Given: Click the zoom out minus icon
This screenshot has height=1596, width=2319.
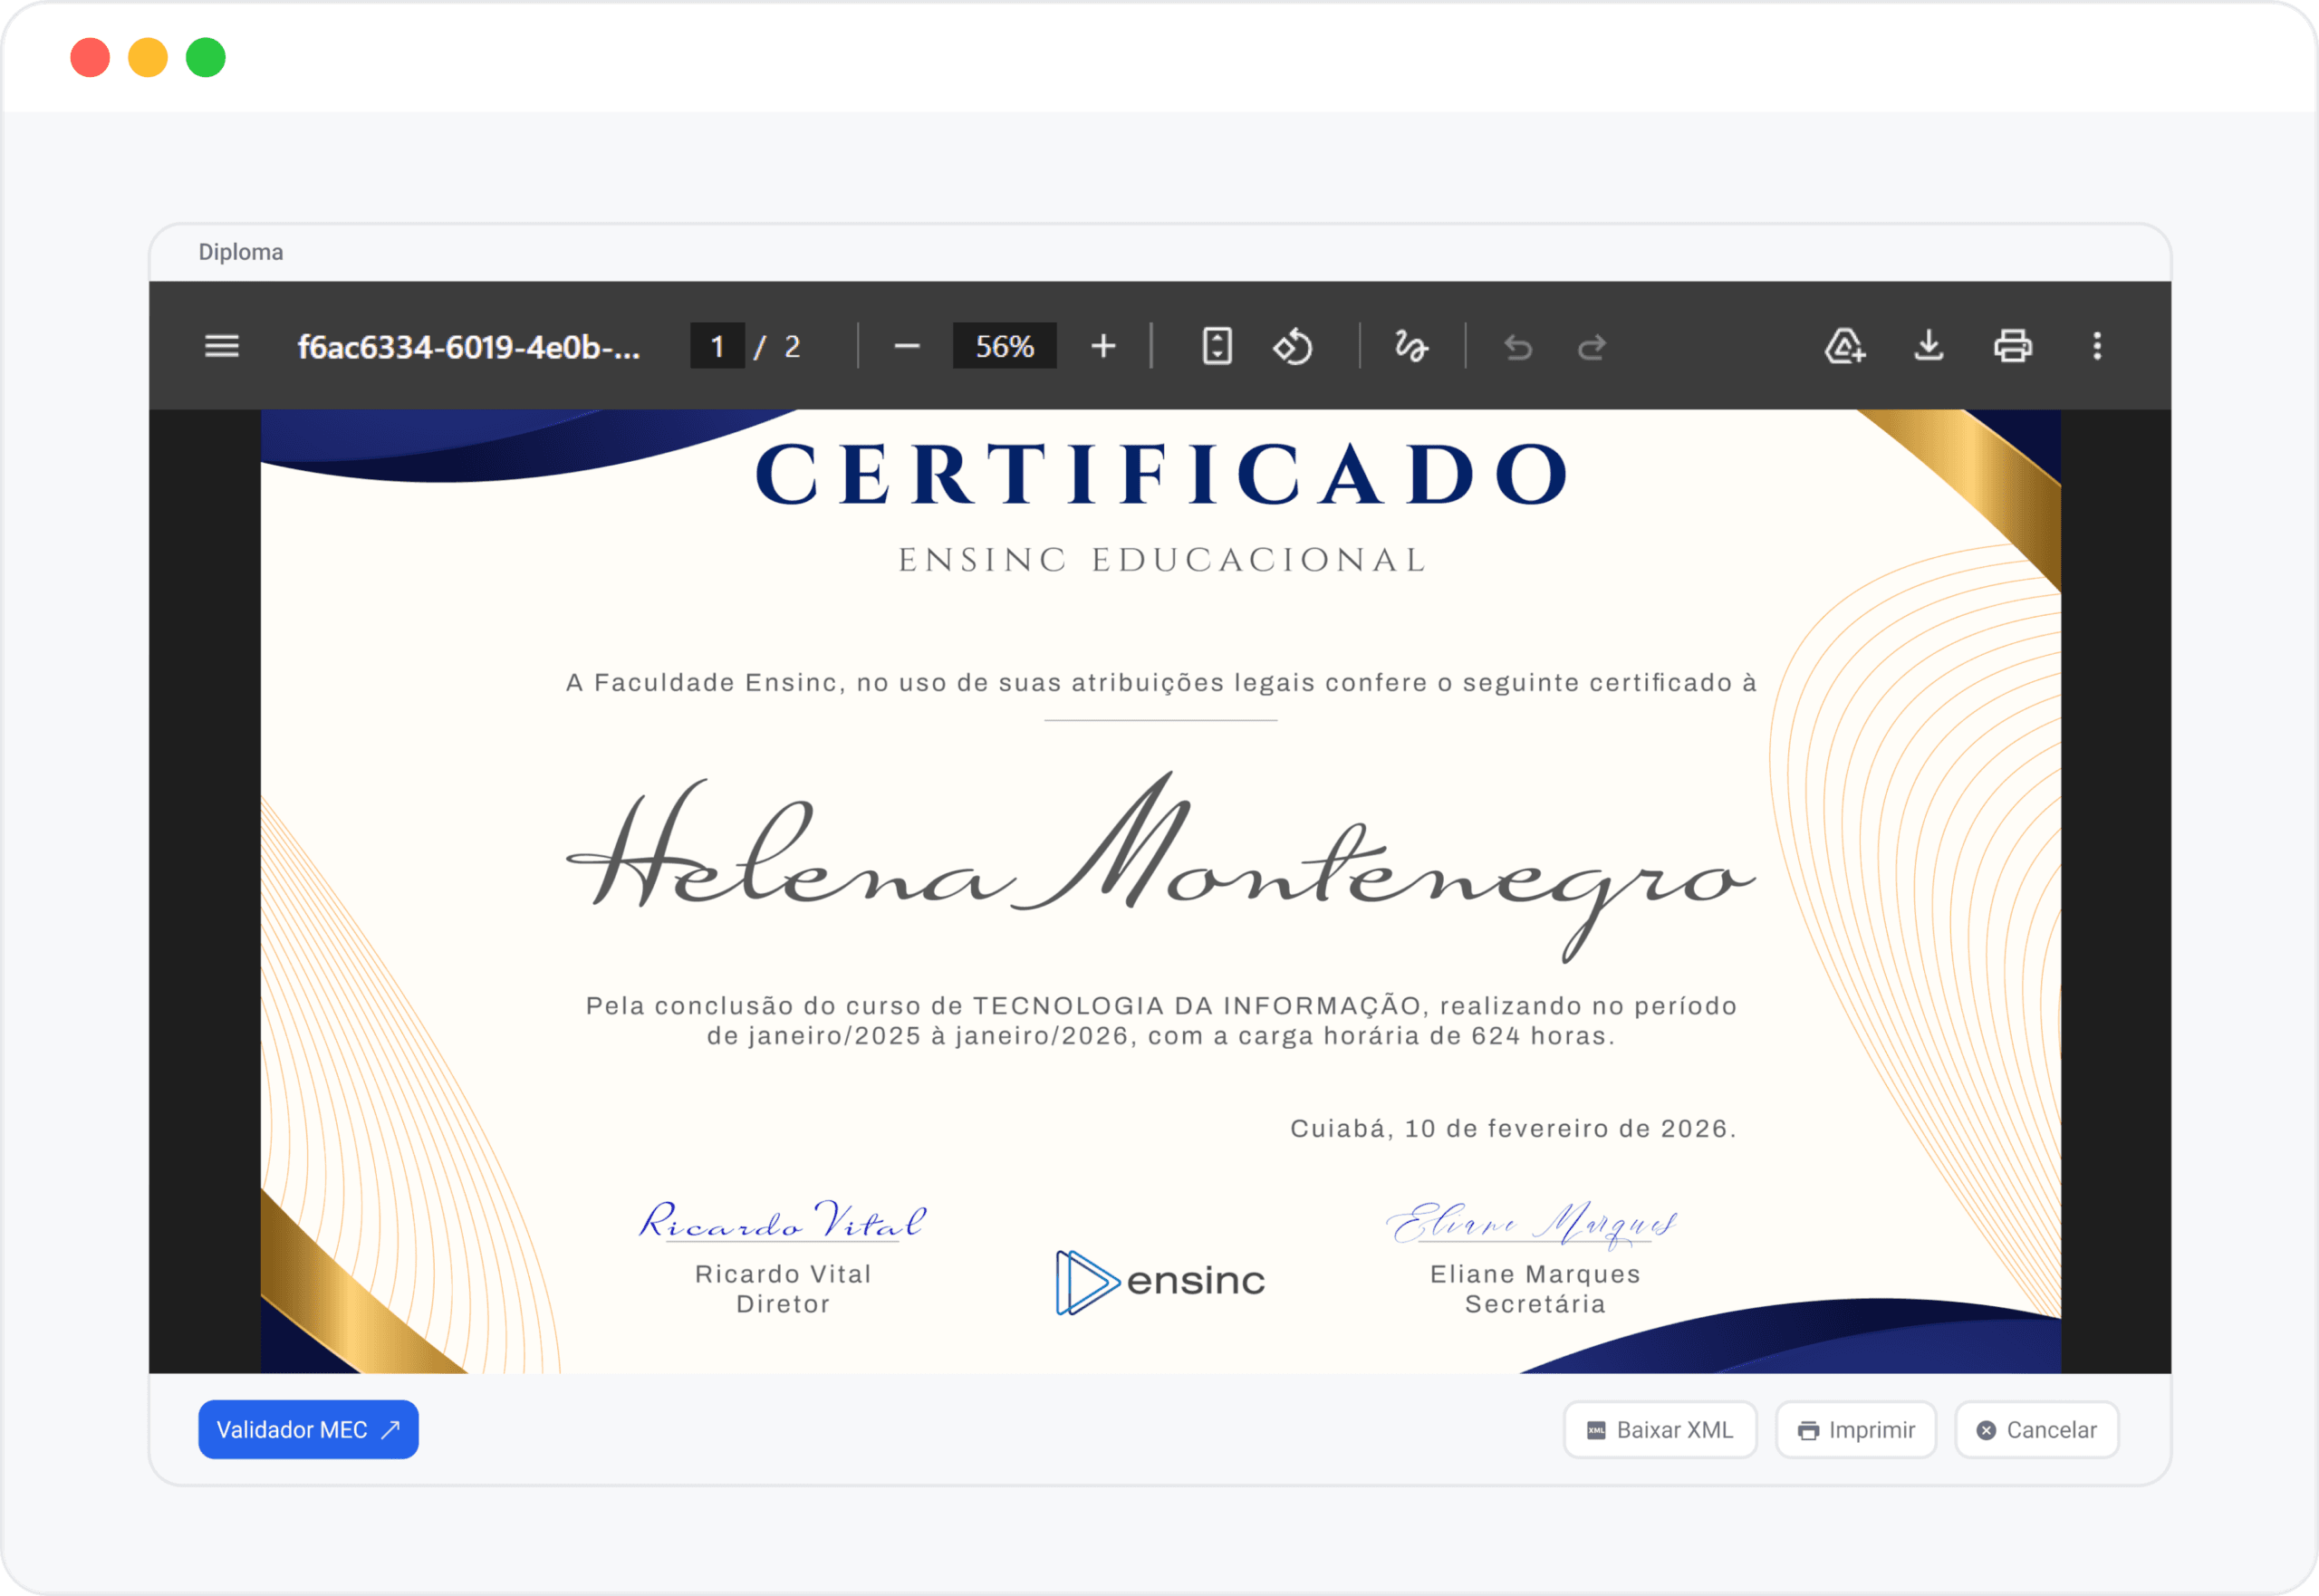Looking at the screenshot, I should pos(907,346).
